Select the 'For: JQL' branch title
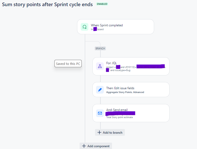 [x=111, y=63]
